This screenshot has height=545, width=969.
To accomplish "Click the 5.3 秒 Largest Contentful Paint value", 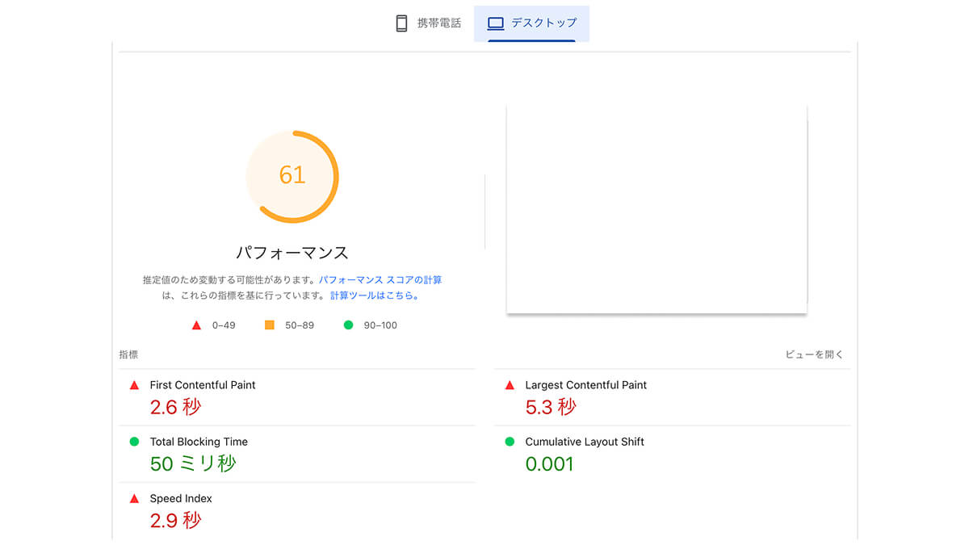I will 551,407.
